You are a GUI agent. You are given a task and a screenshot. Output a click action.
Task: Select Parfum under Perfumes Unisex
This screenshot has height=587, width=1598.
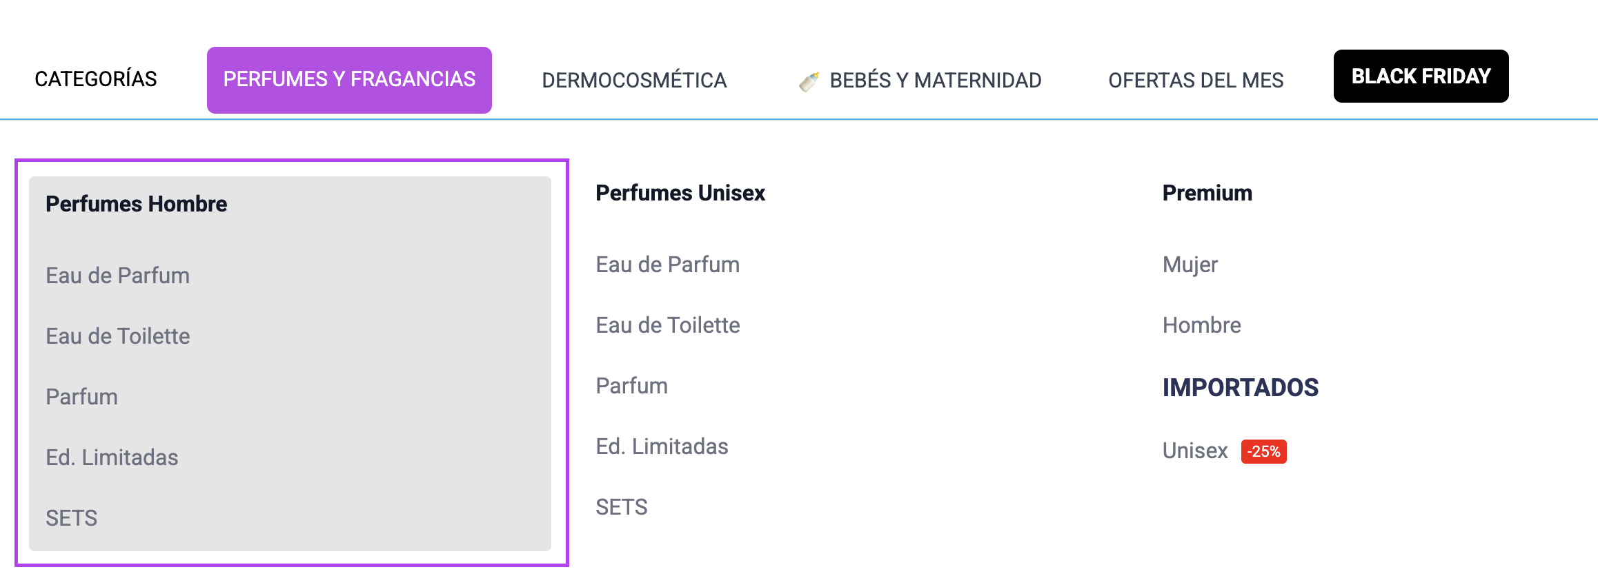pyautogui.click(x=632, y=386)
